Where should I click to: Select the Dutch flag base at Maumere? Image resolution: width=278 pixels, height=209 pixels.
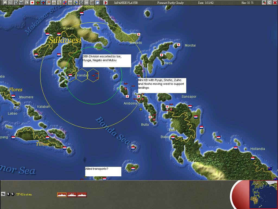tap(13, 96)
